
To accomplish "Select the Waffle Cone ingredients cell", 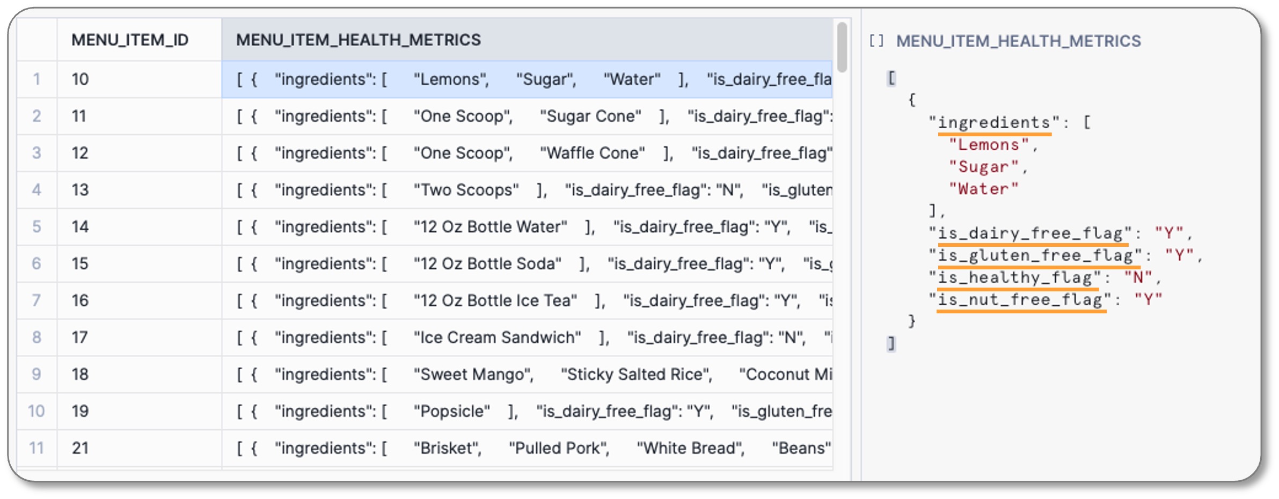I will pos(526,153).
